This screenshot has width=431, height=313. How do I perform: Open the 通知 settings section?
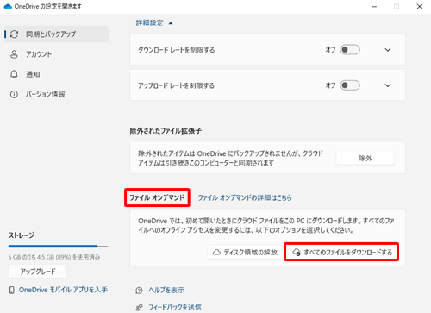33,74
